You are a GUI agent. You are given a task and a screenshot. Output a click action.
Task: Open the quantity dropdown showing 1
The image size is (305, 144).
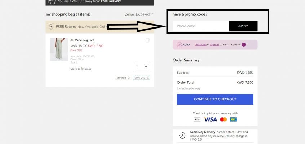142,66
